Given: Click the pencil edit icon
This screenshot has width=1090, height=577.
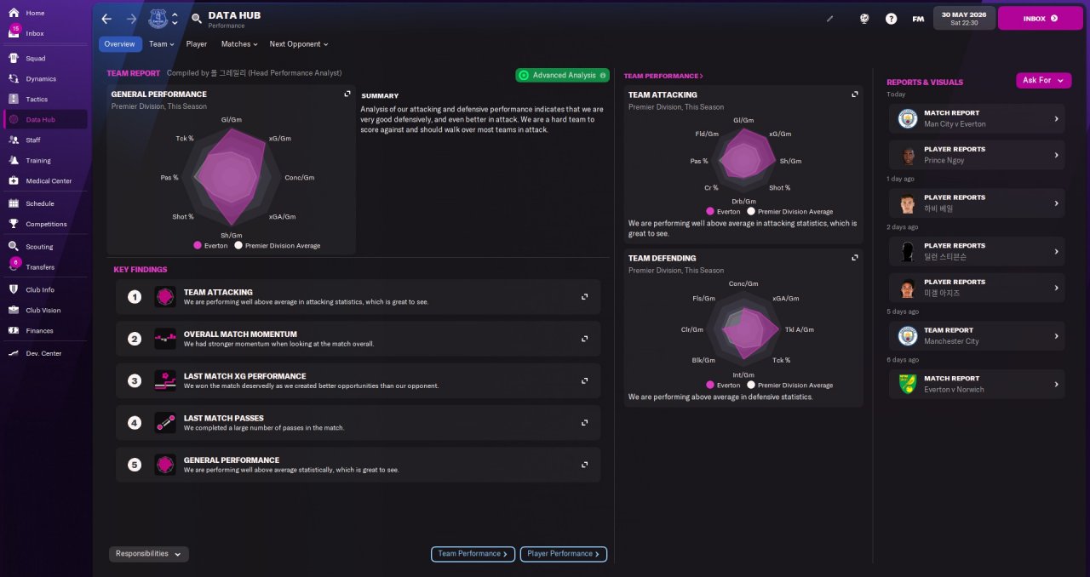Looking at the screenshot, I should (x=830, y=18).
